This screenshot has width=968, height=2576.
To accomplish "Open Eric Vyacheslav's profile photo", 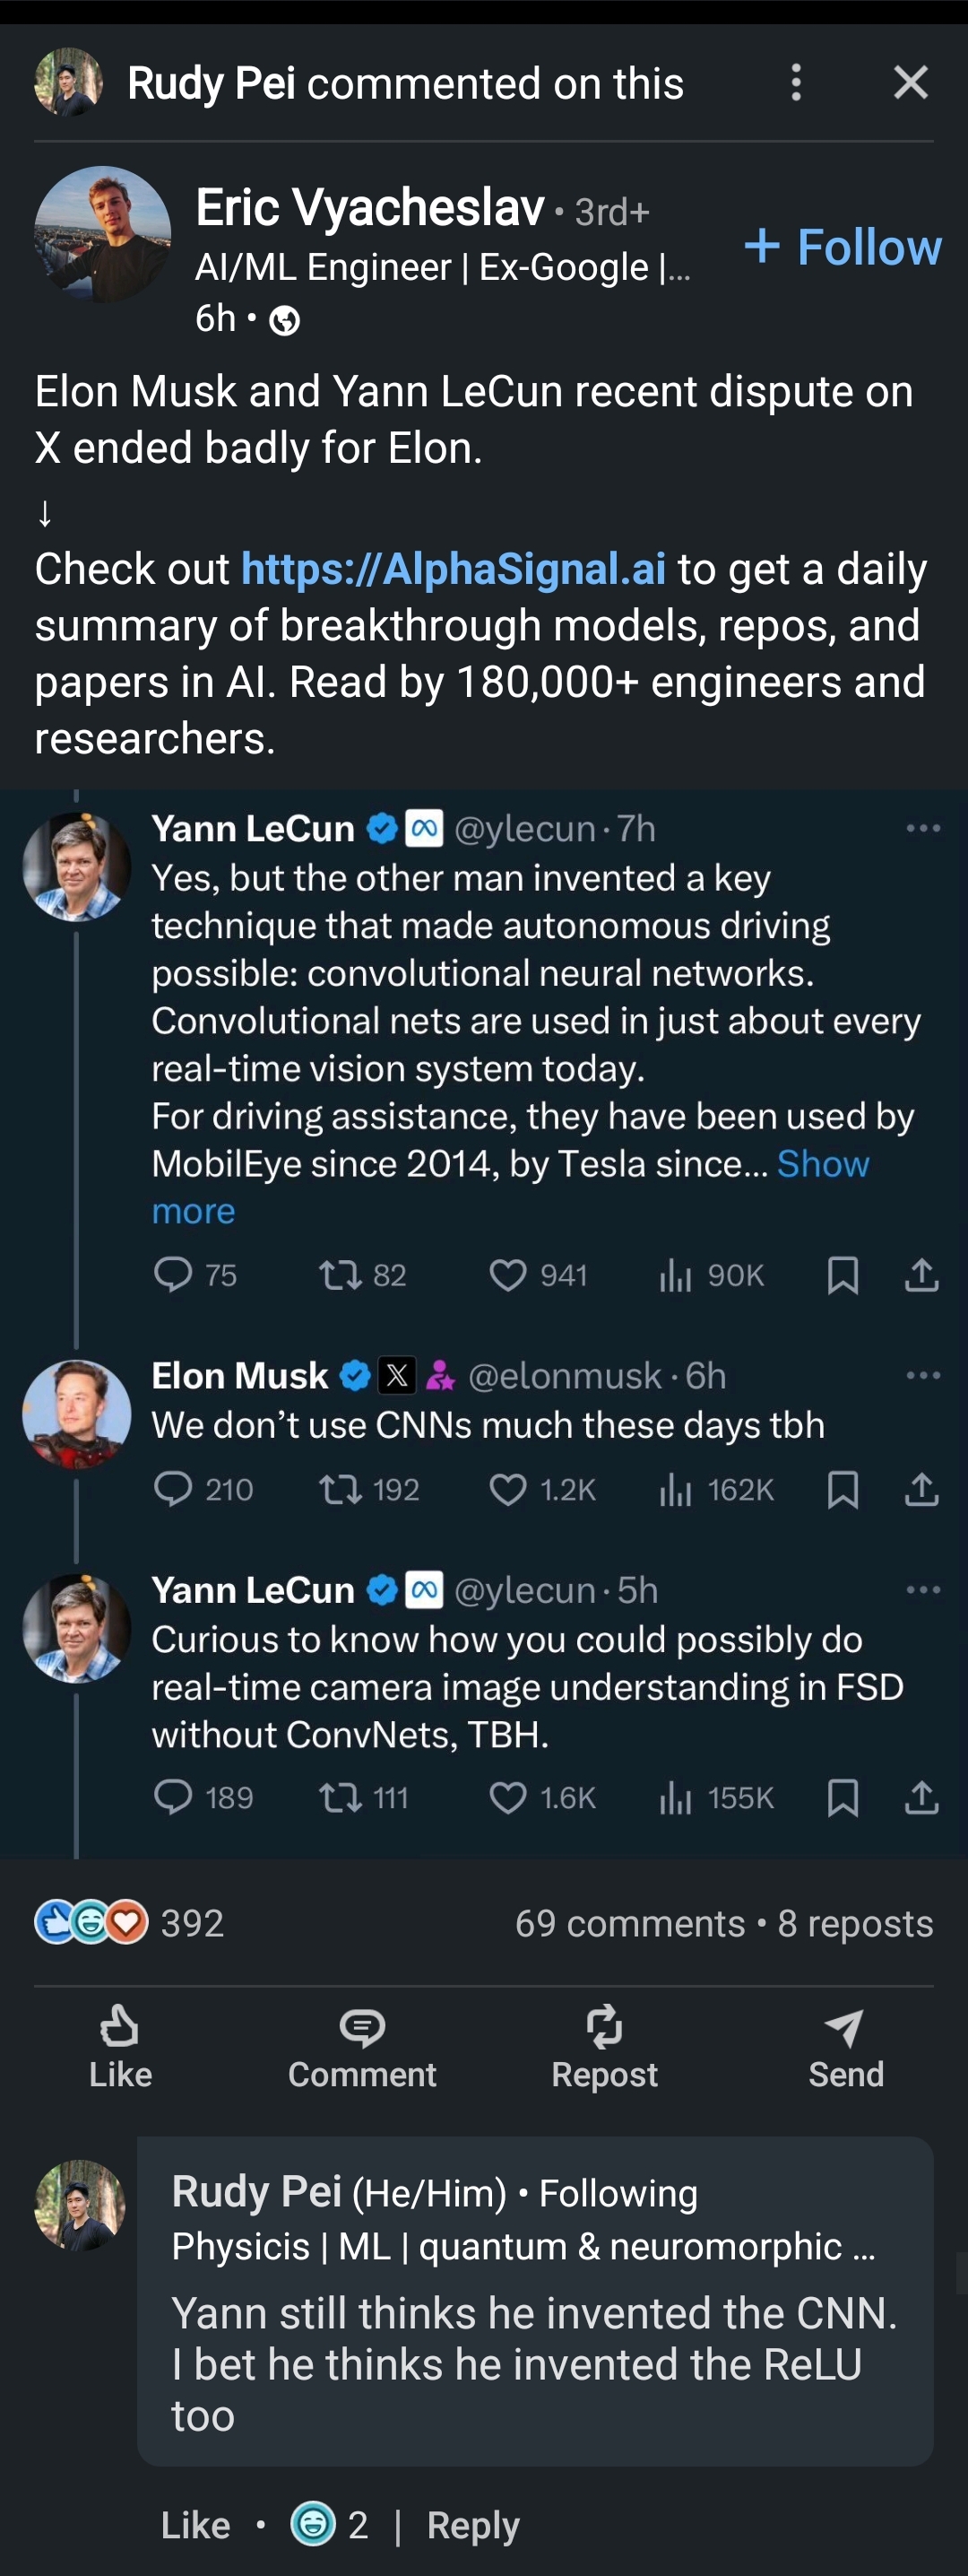I will pos(102,234).
